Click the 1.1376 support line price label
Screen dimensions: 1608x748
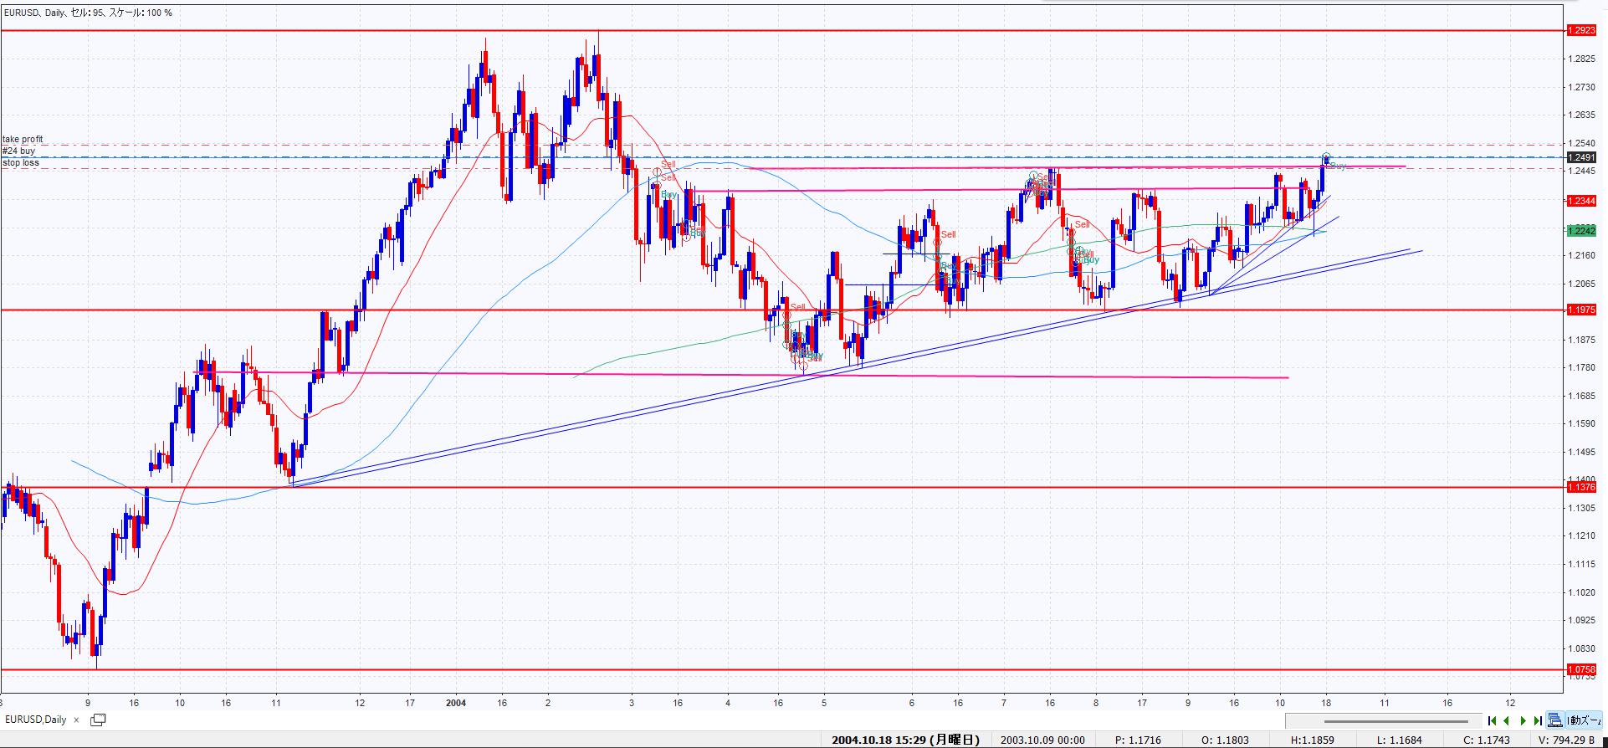[1580, 487]
